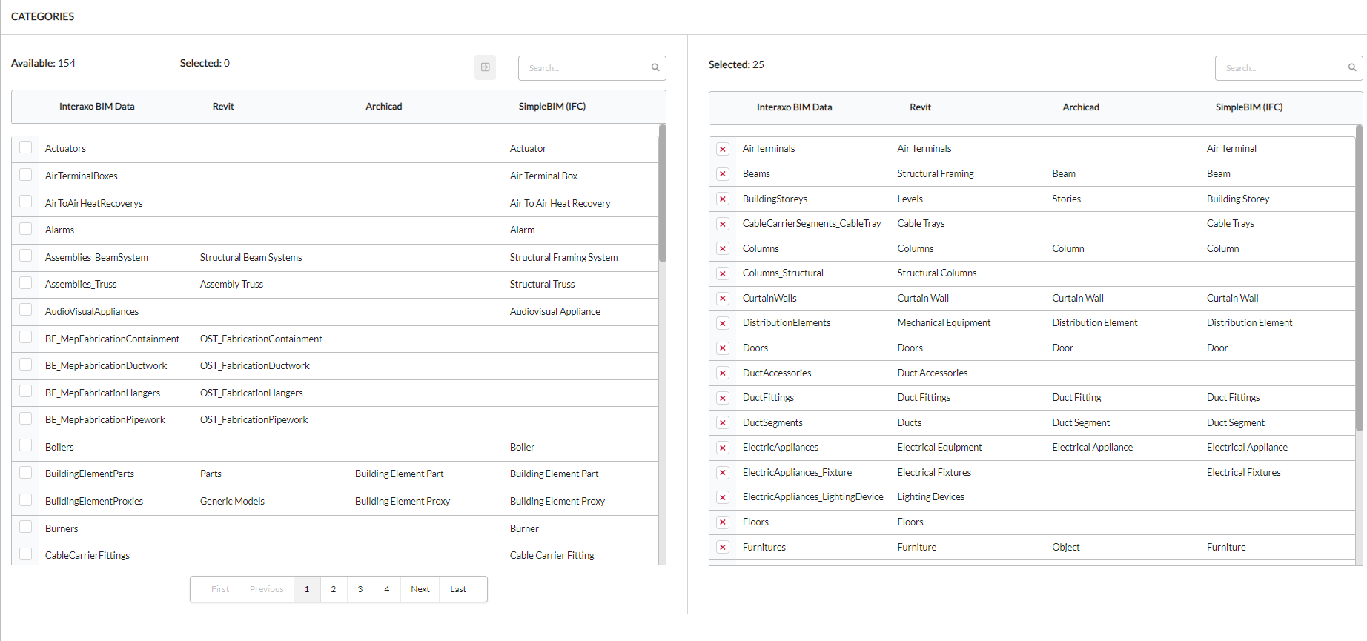Remove Beams from selected categories
The image size is (1367, 641).
click(723, 174)
